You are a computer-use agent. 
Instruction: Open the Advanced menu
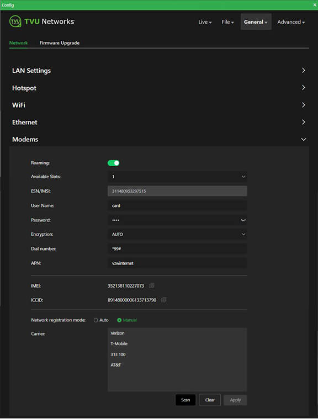pos(291,22)
